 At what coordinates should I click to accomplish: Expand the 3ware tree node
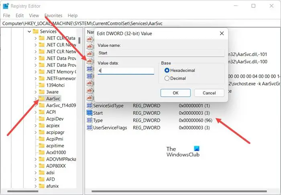(35, 92)
